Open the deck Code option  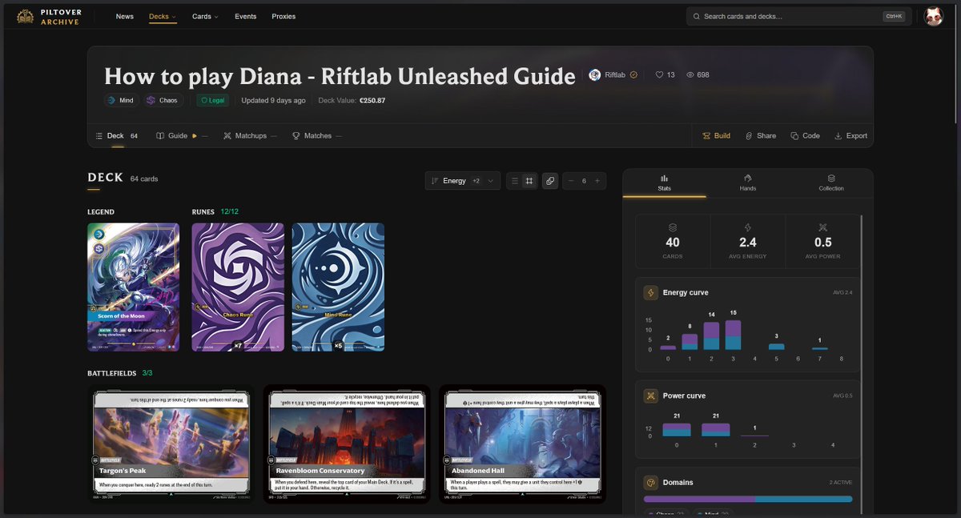pos(805,136)
